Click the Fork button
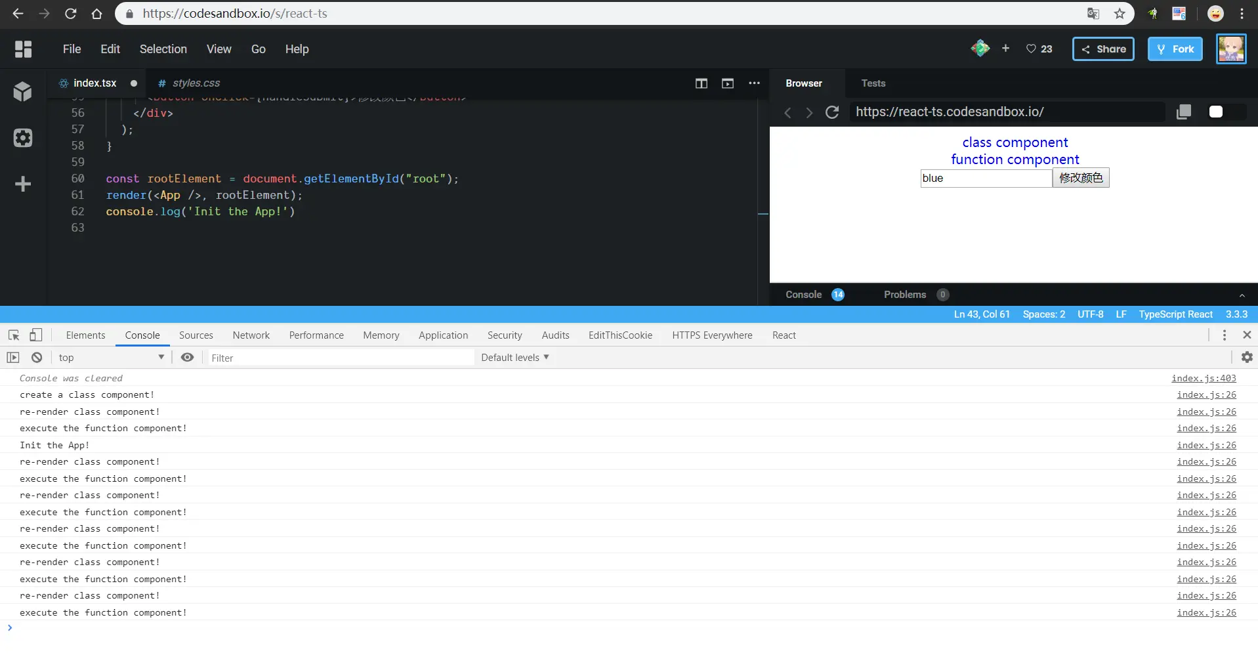 [1175, 49]
